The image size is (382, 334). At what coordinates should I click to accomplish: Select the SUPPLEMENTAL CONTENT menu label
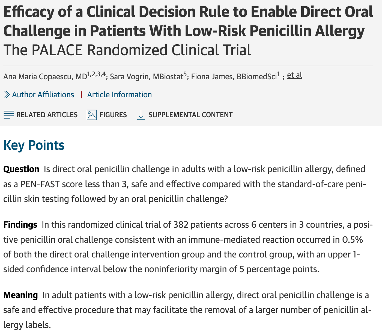click(190, 115)
